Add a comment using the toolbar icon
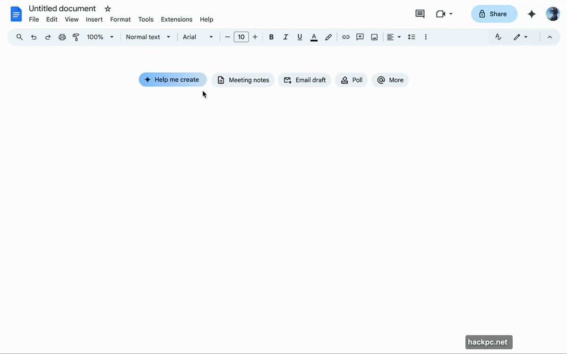The image size is (567, 354). coord(360,37)
